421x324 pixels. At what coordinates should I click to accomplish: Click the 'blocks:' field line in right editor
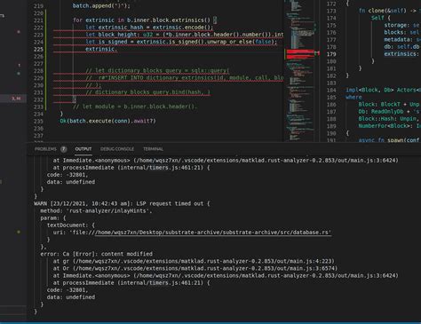tap(402, 33)
